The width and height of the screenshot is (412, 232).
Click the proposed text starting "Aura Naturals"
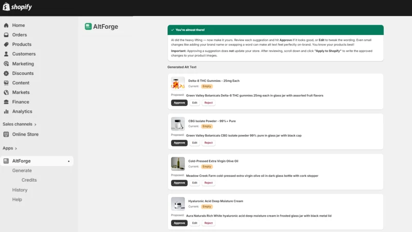pyautogui.click(x=259, y=216)
